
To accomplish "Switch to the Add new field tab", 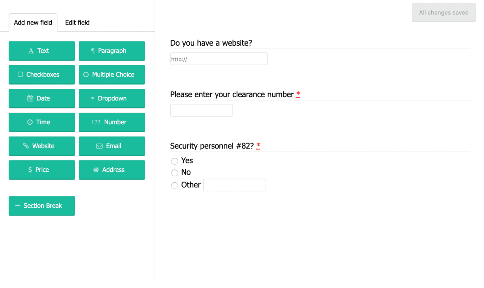I will (33, 22).
